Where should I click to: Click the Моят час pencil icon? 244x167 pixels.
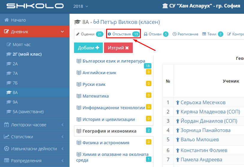click(9, 45)
